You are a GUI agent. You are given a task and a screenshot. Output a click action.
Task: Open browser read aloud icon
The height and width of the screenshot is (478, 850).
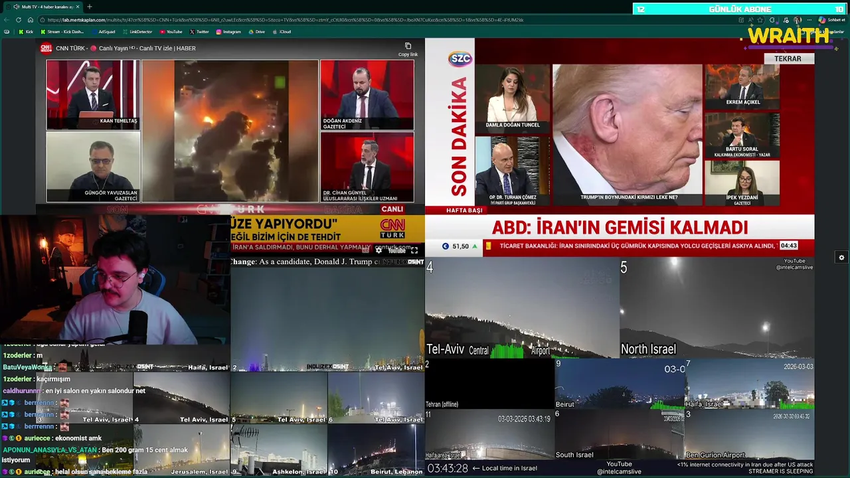click(750, 20)
